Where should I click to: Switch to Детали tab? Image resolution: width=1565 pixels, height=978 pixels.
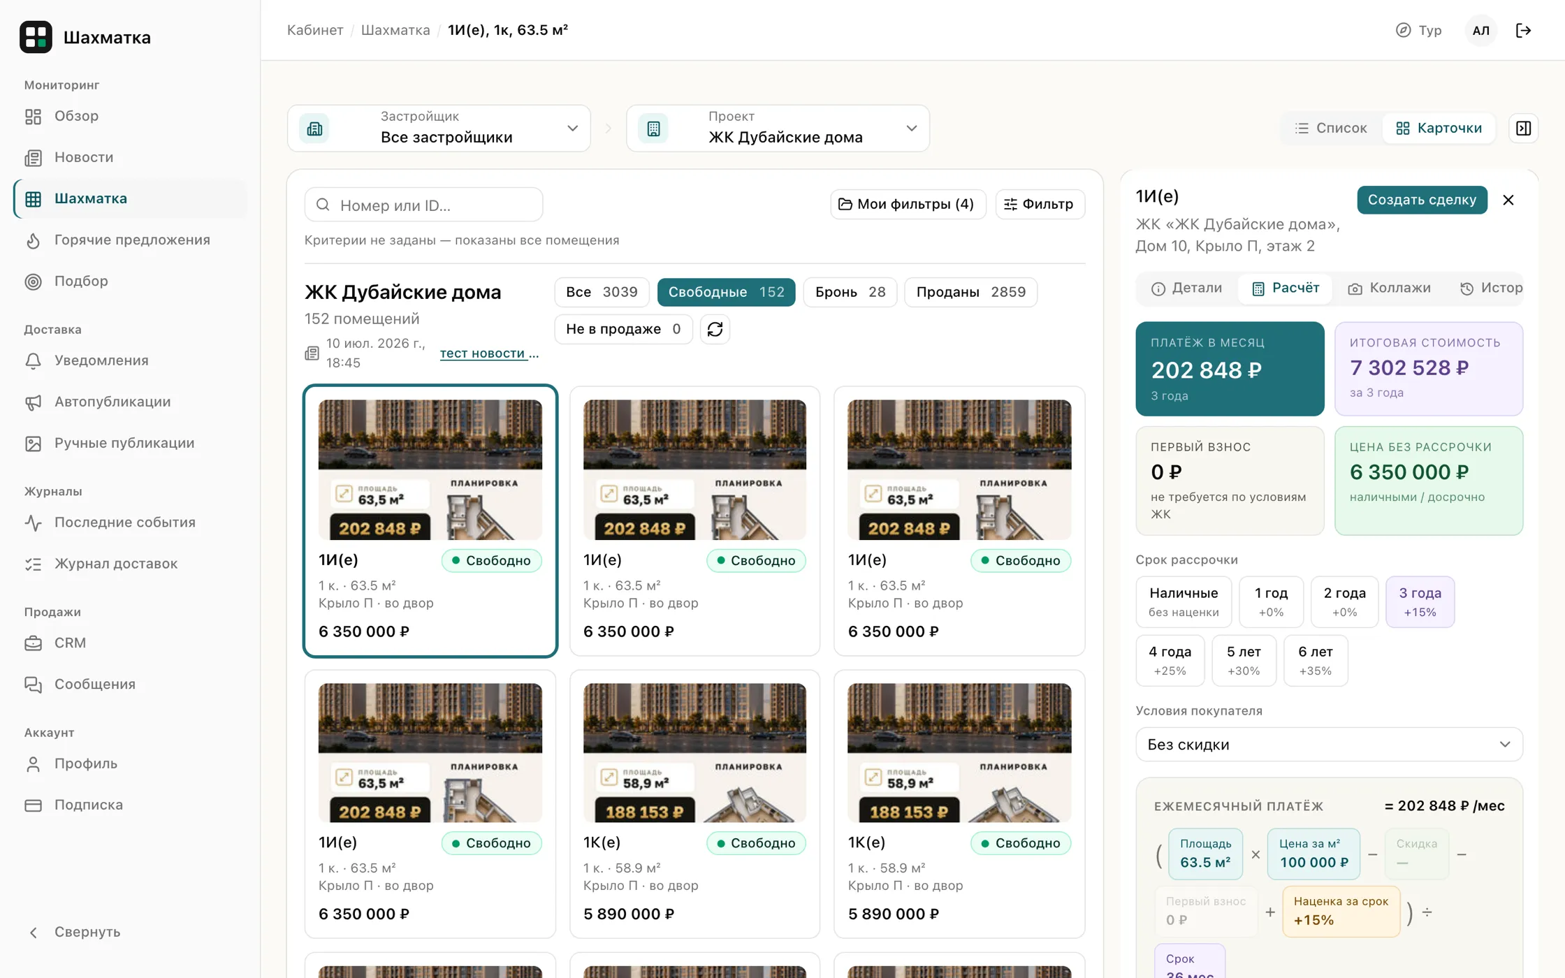point(1186,288)
